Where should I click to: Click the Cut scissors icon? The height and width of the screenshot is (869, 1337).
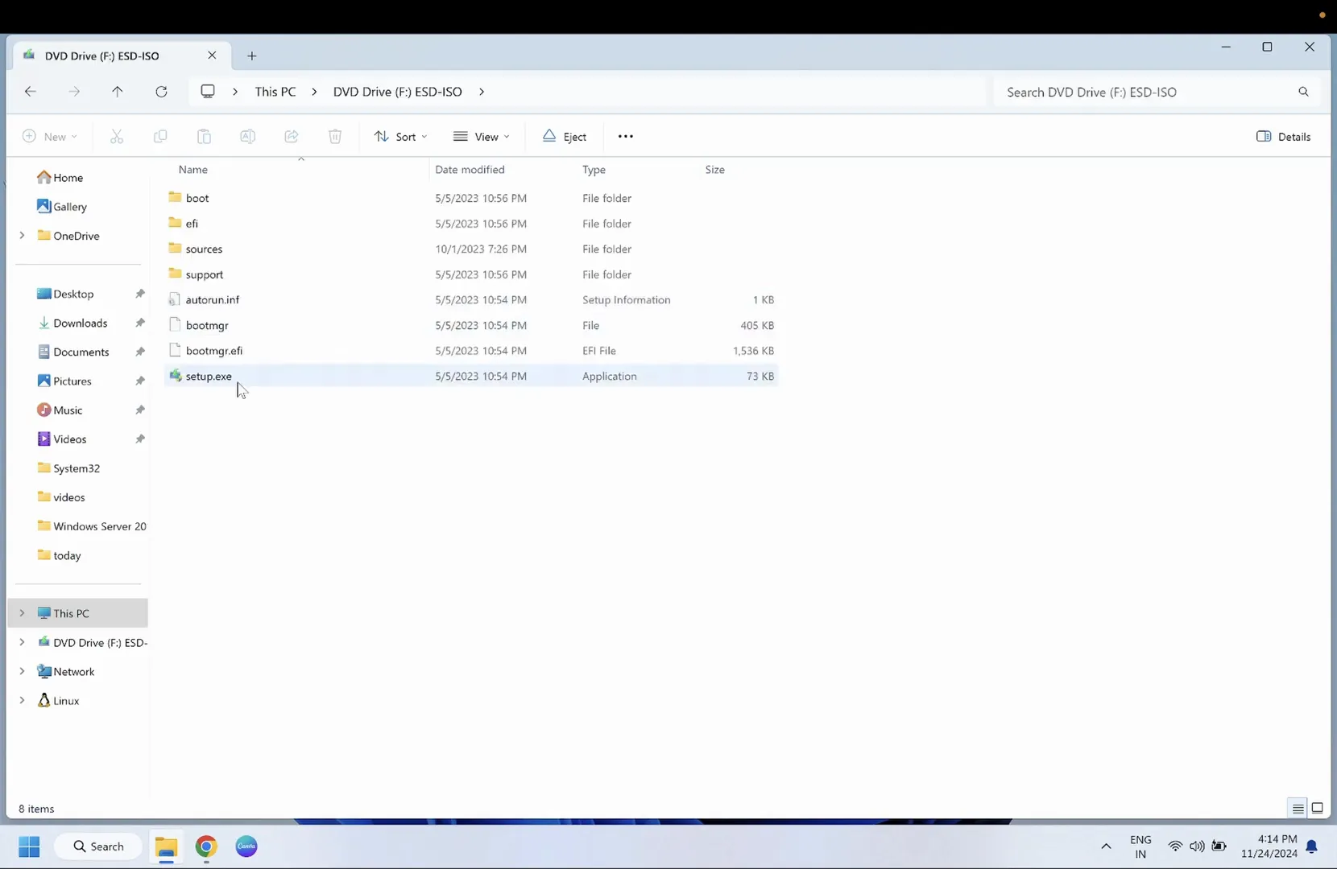(117, 137)
